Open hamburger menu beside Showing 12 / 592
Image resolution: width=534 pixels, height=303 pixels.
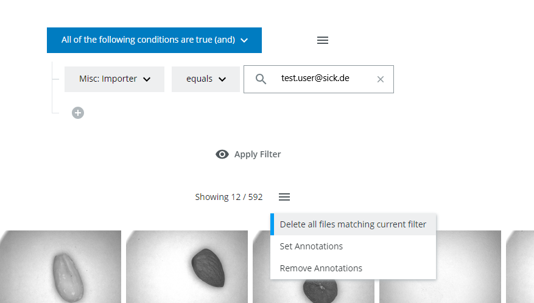click(284, 197)
